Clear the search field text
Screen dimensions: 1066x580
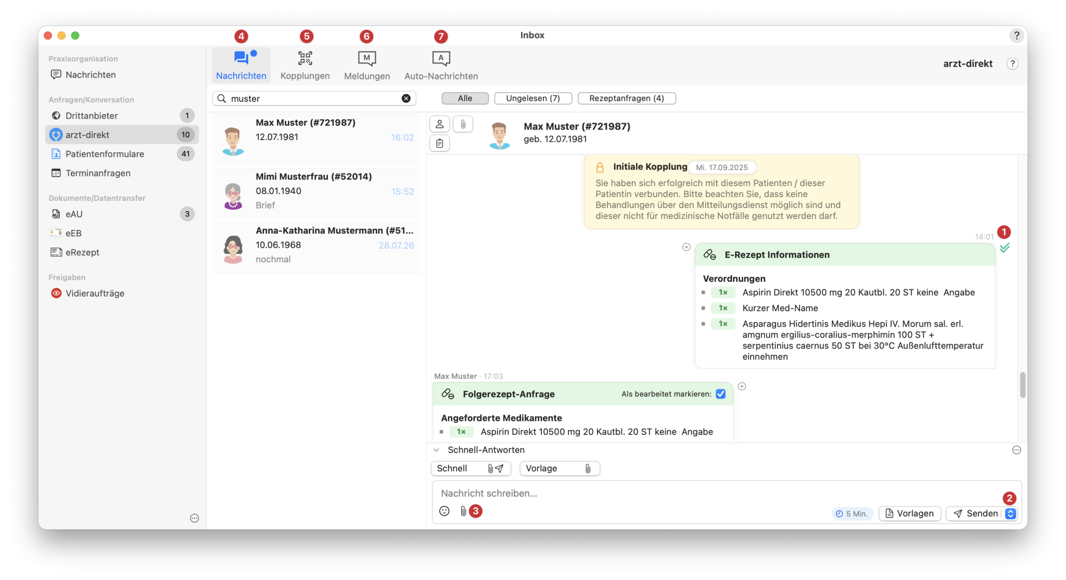pos(406,98)
